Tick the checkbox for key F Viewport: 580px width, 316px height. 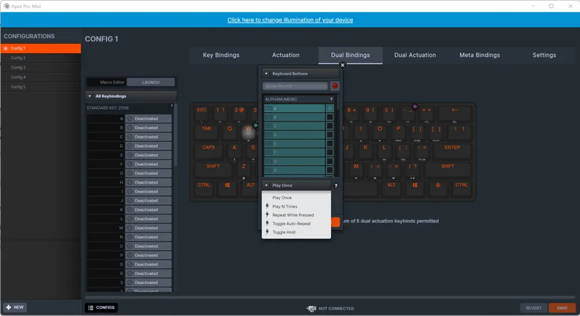329,153
